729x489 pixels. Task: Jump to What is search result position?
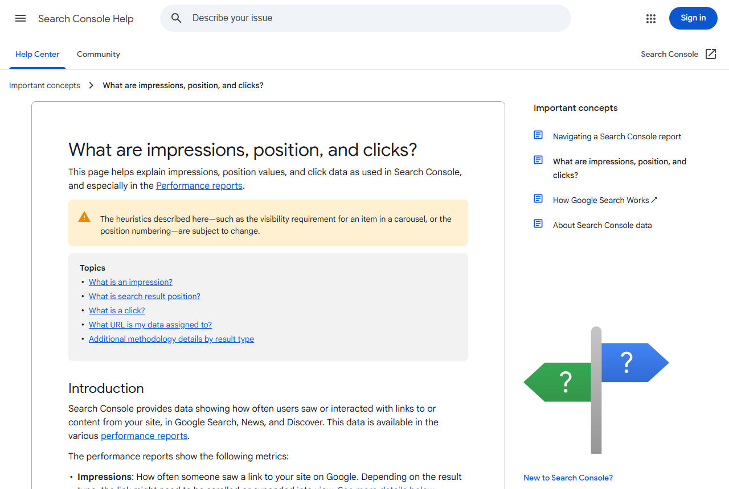(x=145, y=296)
